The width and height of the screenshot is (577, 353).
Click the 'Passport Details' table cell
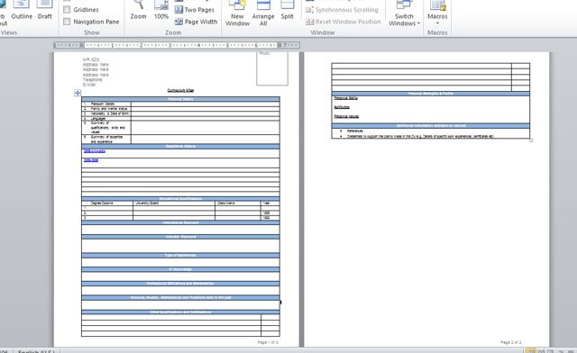[106, 104]
